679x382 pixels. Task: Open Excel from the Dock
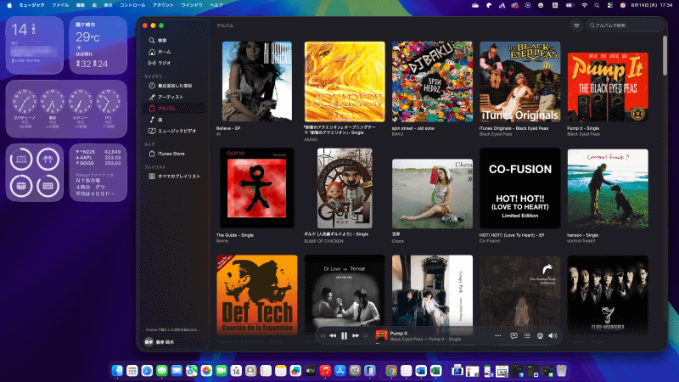pyautogui.click(x=435, y=371)
